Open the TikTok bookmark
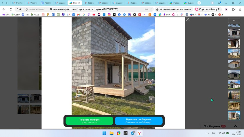 [114, 14]
